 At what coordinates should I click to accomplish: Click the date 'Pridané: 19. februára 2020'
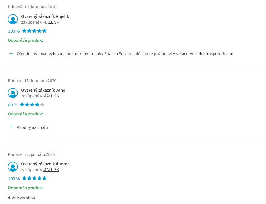click(32, 7)
